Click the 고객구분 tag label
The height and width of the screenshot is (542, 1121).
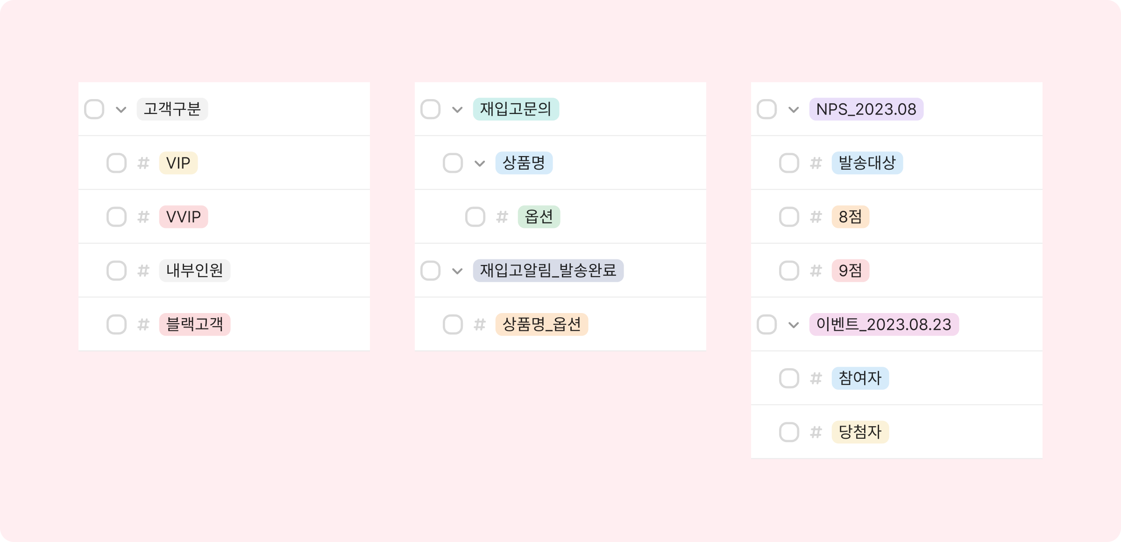pyautogui.click(x=172, y=109)
